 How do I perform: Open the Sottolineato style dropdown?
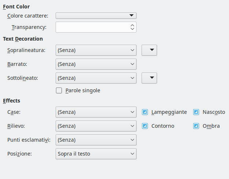point(96,78)
